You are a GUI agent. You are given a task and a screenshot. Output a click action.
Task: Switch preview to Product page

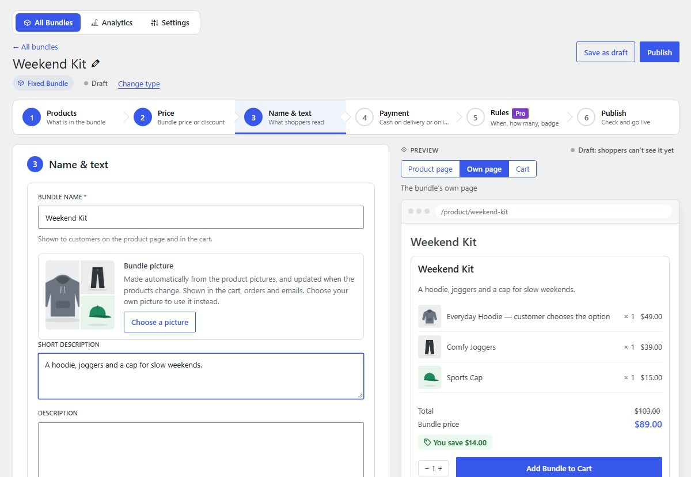tap(430, 169)
